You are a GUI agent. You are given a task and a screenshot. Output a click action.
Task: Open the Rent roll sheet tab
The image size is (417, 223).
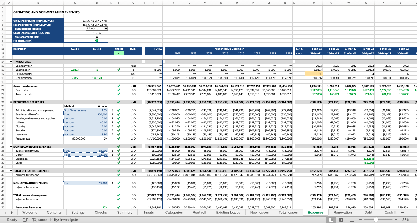pos(199,213)
